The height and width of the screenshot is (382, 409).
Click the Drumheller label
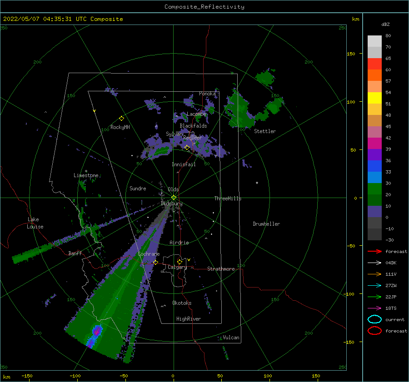(266, 224)
